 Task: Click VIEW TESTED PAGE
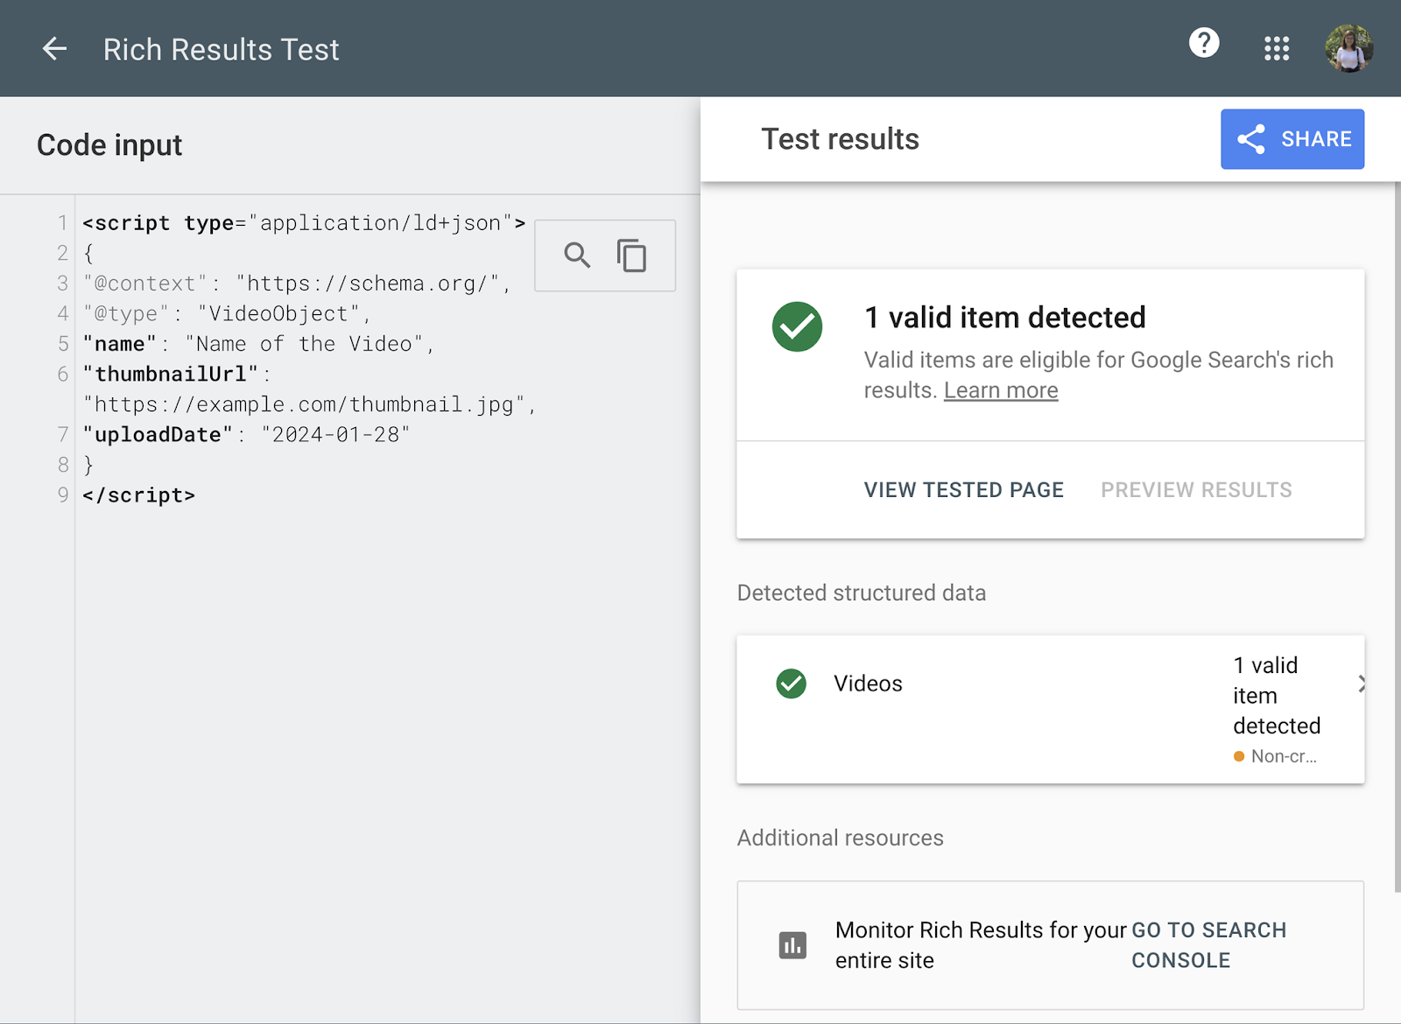coord(963,489)
